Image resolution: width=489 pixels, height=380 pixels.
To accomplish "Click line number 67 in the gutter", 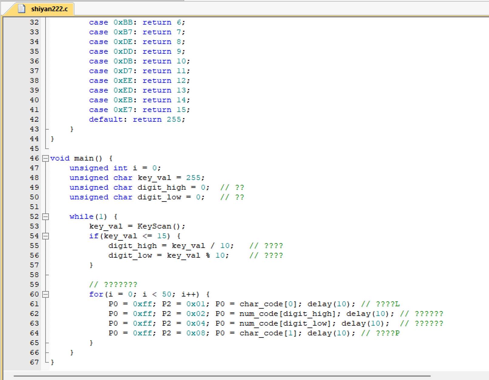I will coord(34,362).
